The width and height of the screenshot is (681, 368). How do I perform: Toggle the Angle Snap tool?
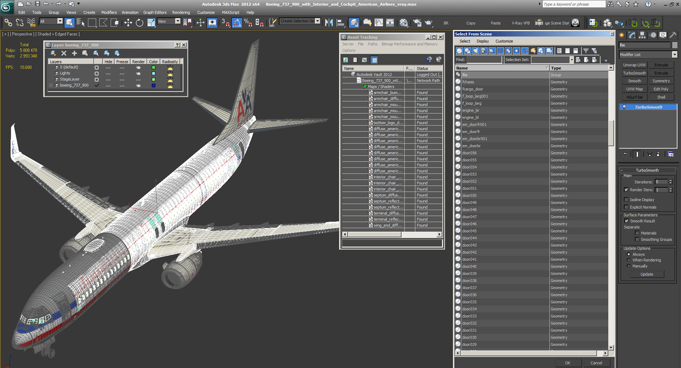coord(237,23)
